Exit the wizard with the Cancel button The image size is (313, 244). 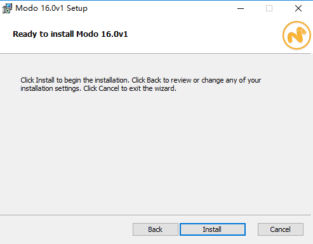(281, 229)
